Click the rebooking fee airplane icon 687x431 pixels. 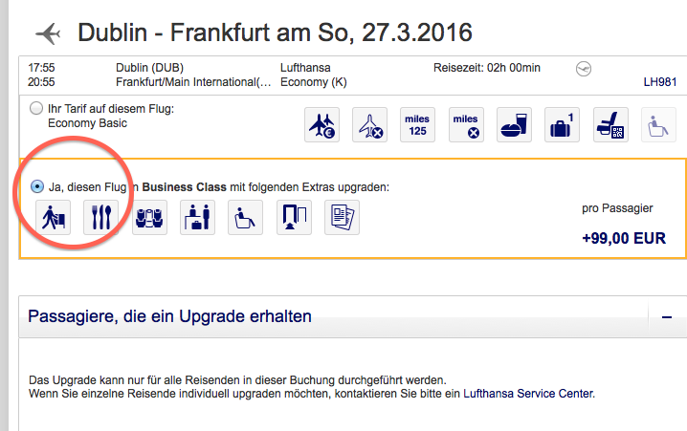[321, 124]
